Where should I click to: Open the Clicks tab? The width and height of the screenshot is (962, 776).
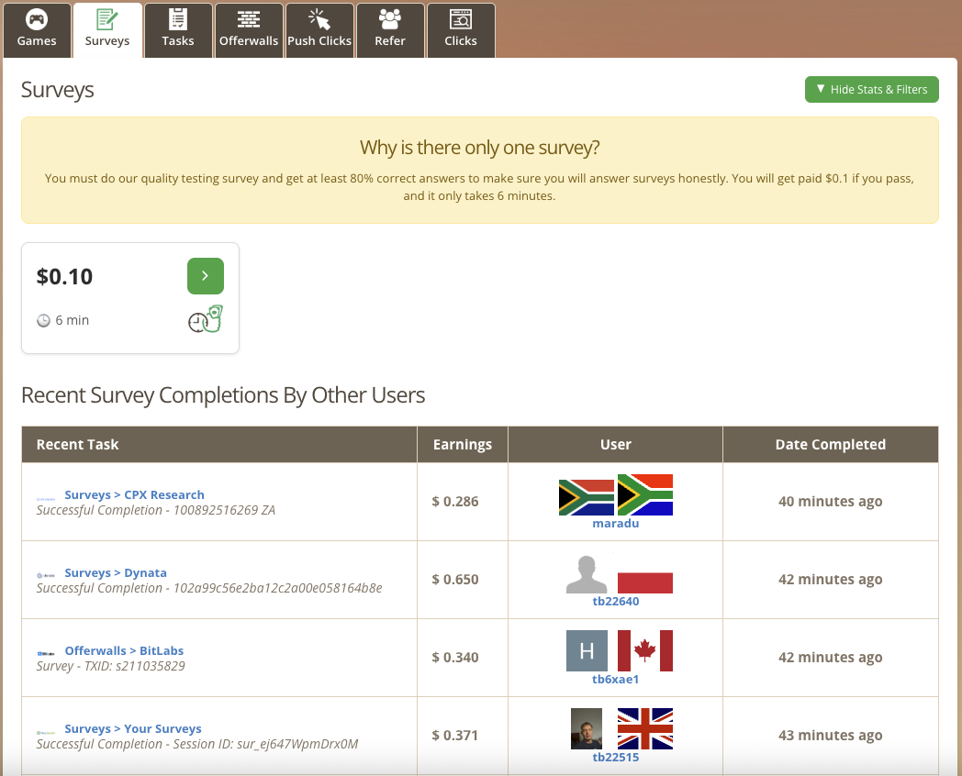pyautogui.click(x=461, y=30)
